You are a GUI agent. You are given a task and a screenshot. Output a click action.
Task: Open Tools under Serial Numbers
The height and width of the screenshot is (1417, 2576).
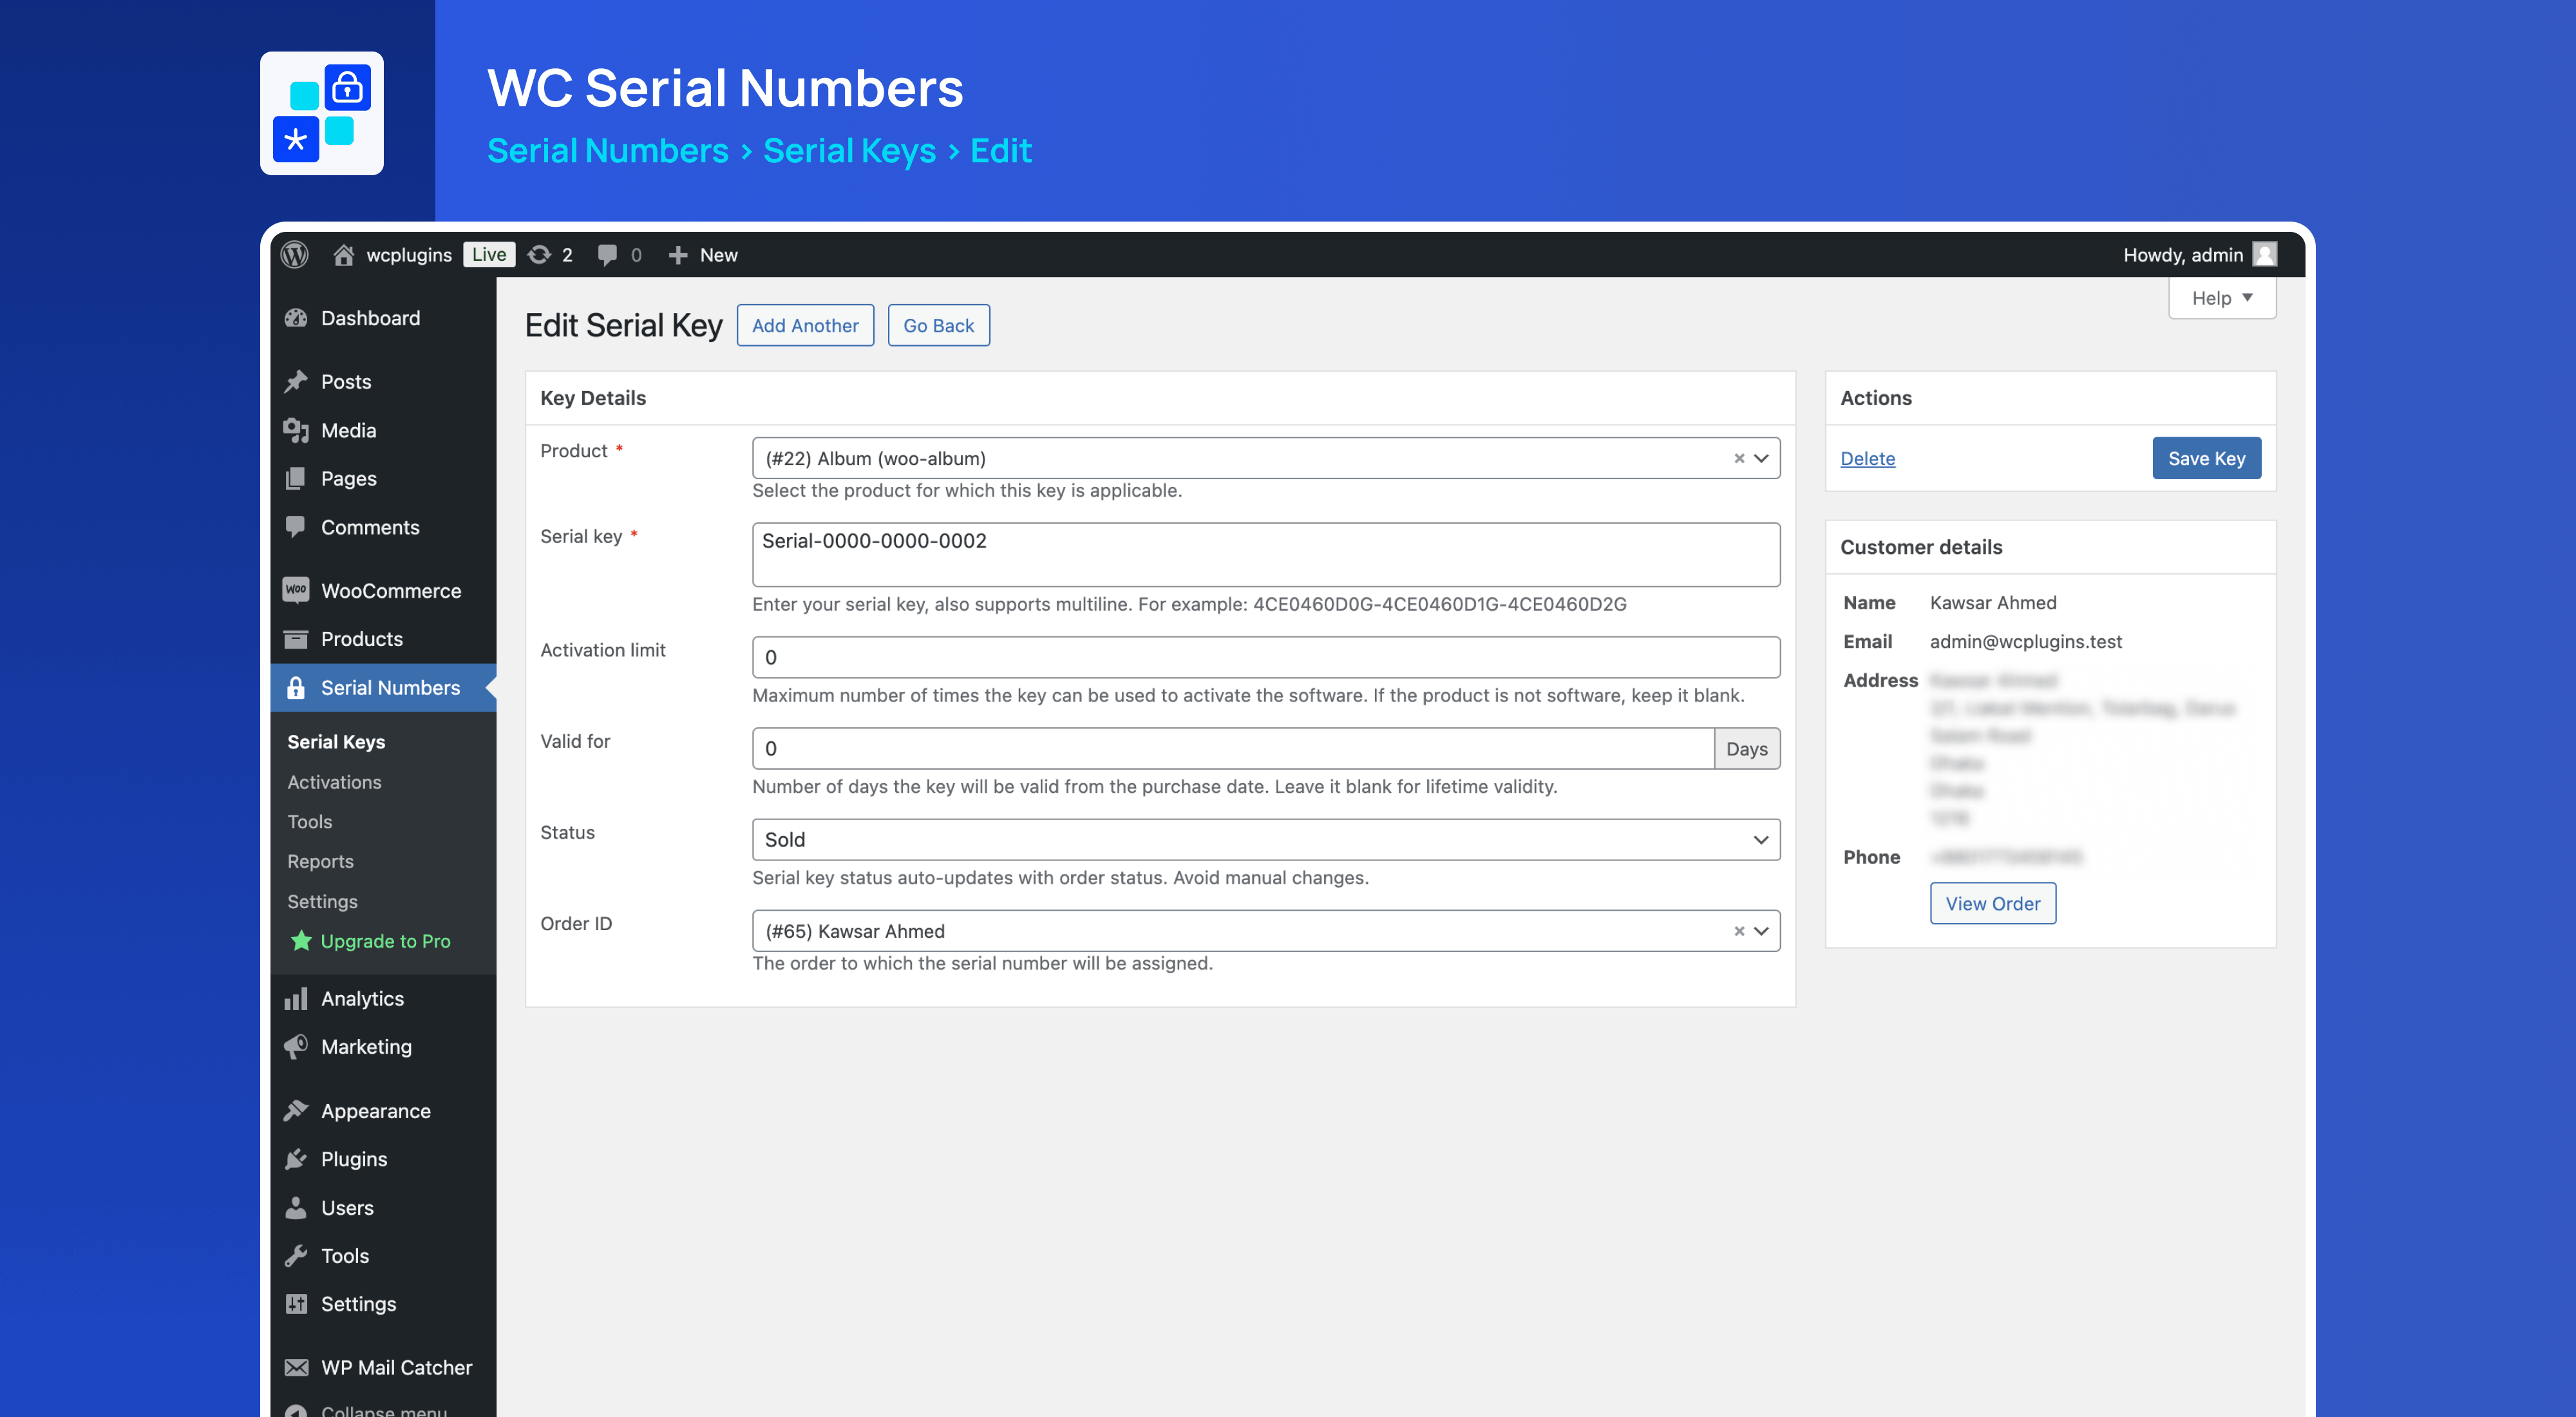coord(310,821)
